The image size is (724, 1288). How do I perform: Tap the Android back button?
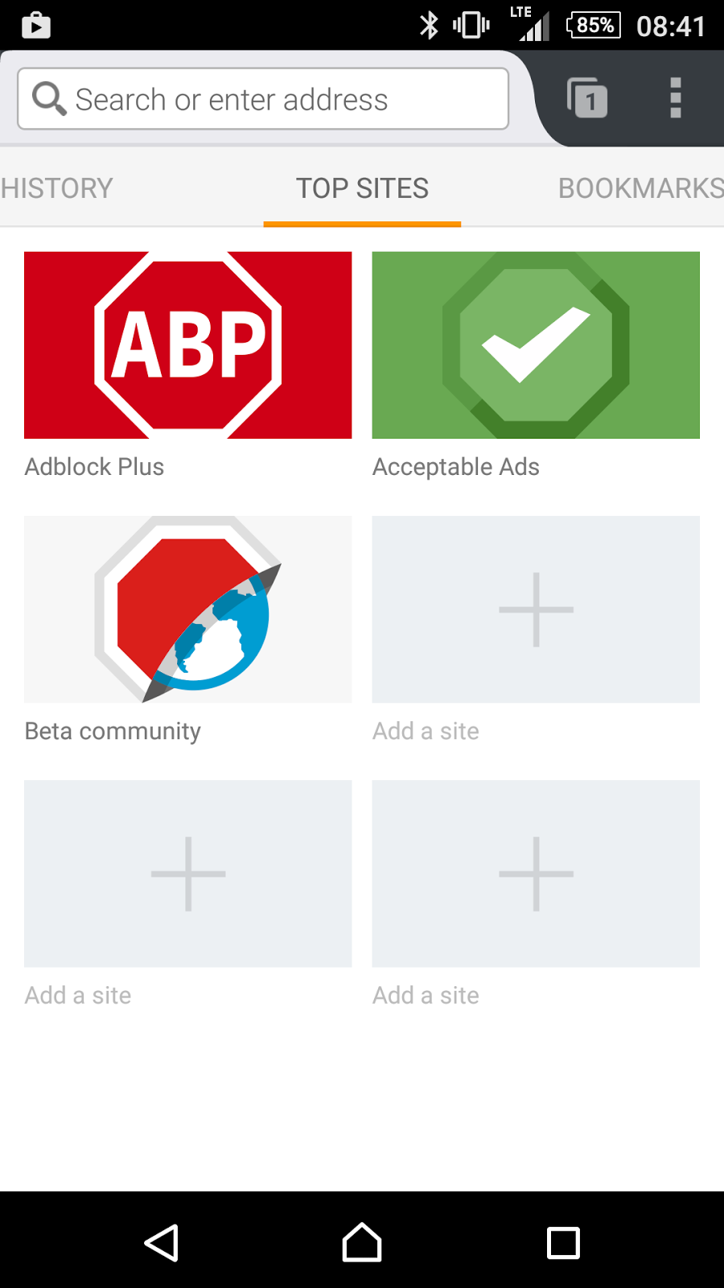[162, 1243]
